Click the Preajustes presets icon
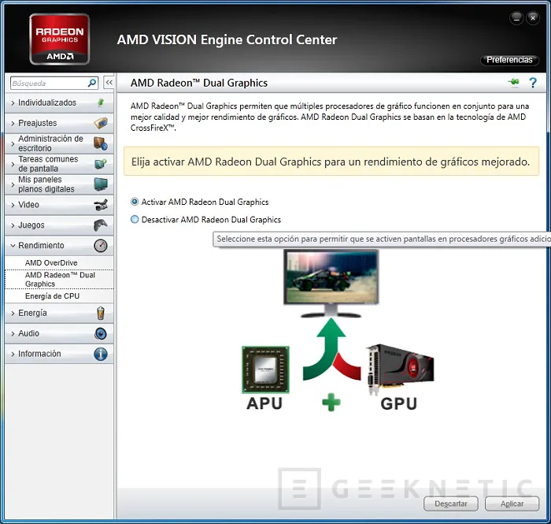The height and width of the screenshot is (524, 551). point(101,123)
